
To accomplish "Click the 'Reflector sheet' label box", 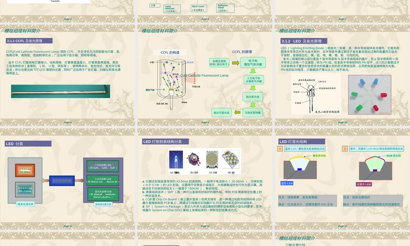I will click(x=225, y=8).
